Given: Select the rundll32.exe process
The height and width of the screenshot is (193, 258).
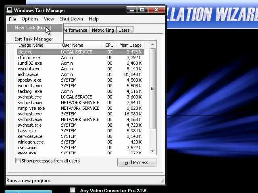Looking at the screenshot, I should pyautogui.click(x=81, y=63).
